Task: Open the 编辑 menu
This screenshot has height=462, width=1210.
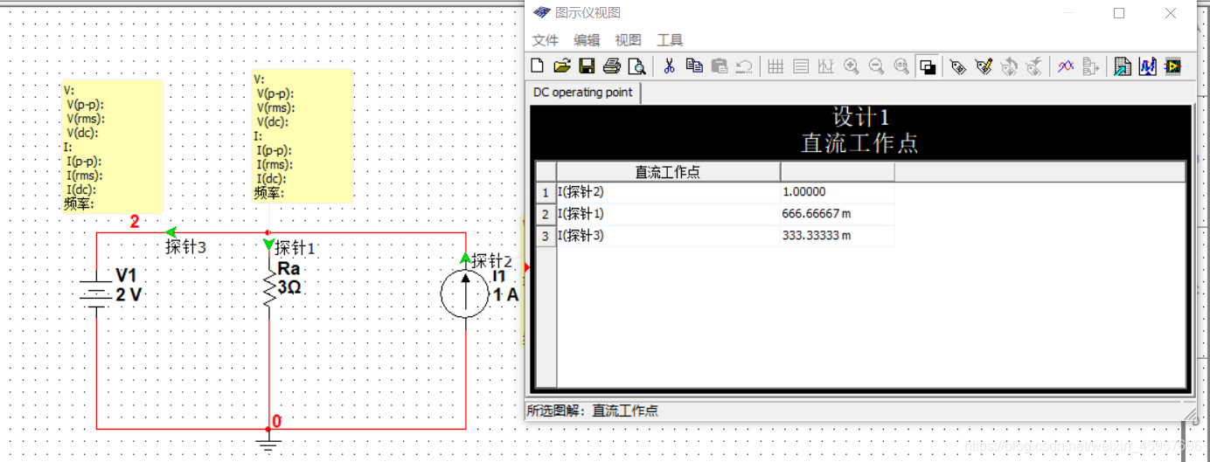Action: pos(587,40)
